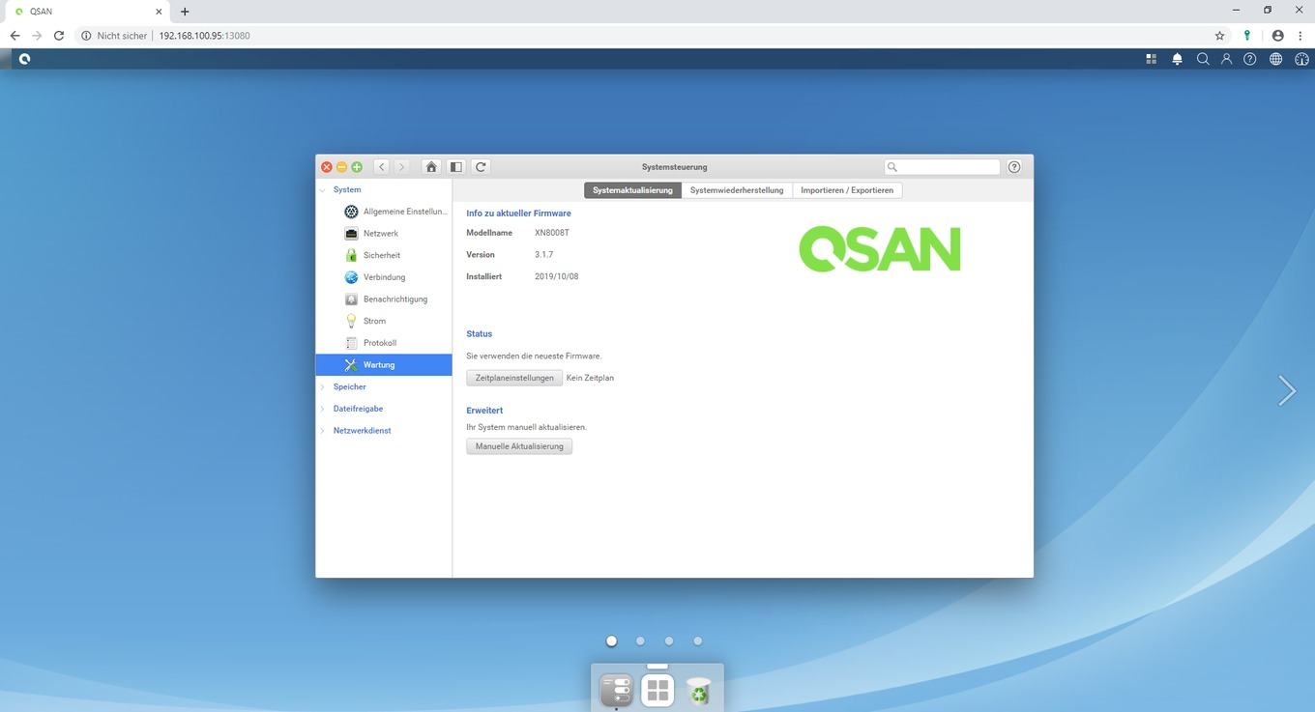Viewport: 1315px width, 712px height.
Task: Select the Protokoll tree item label
Action: [x=380, y=343]
